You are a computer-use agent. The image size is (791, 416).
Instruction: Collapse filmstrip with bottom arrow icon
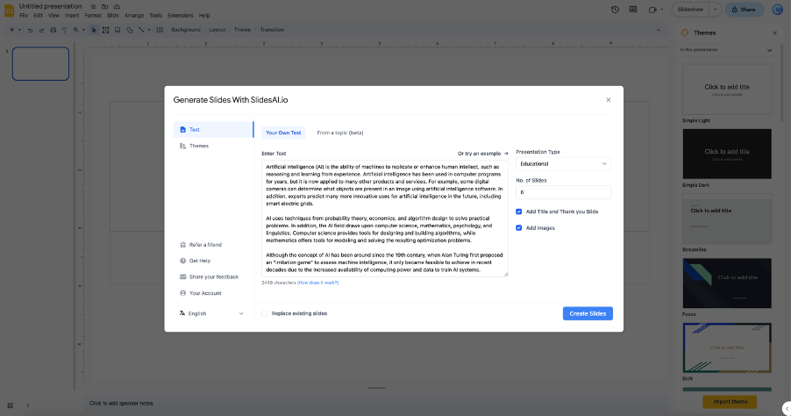coord(28,405)
